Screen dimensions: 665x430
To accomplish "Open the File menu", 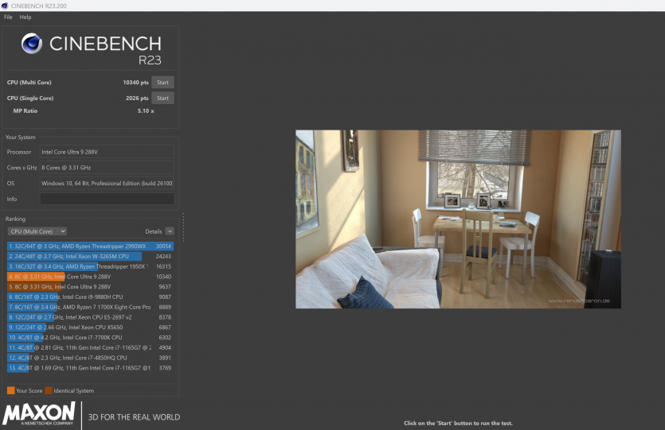I will (x=8, y=17).
